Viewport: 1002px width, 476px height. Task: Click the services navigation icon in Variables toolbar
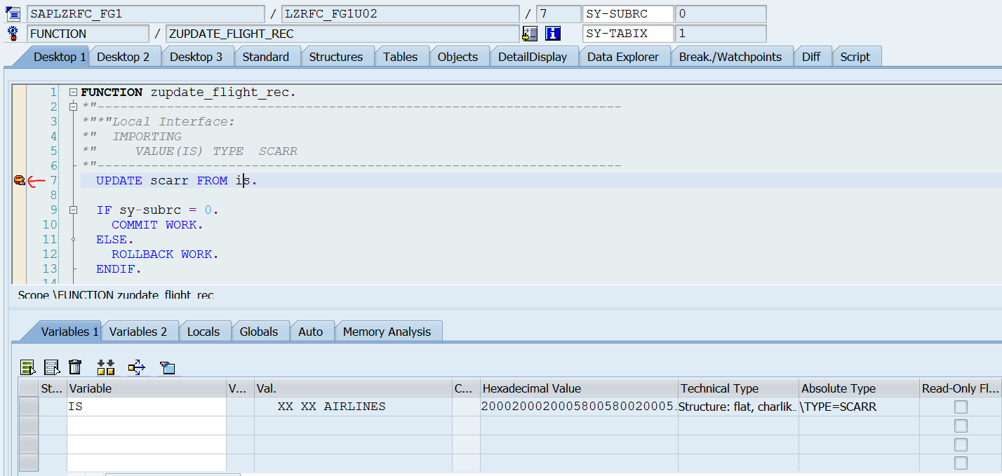(x=136, y=367)
